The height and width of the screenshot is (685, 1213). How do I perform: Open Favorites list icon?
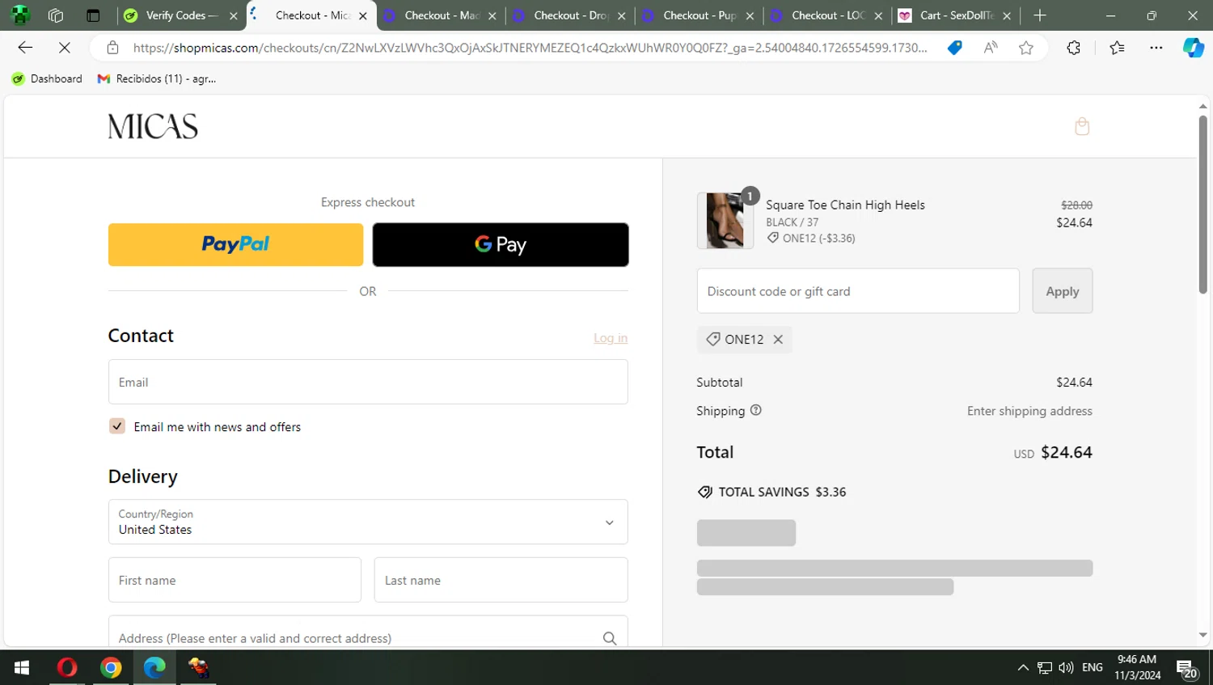click(1118, 48)
